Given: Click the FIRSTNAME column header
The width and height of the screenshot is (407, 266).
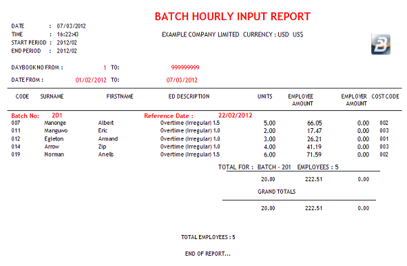Looking at the screenshot, I should 120,96.
